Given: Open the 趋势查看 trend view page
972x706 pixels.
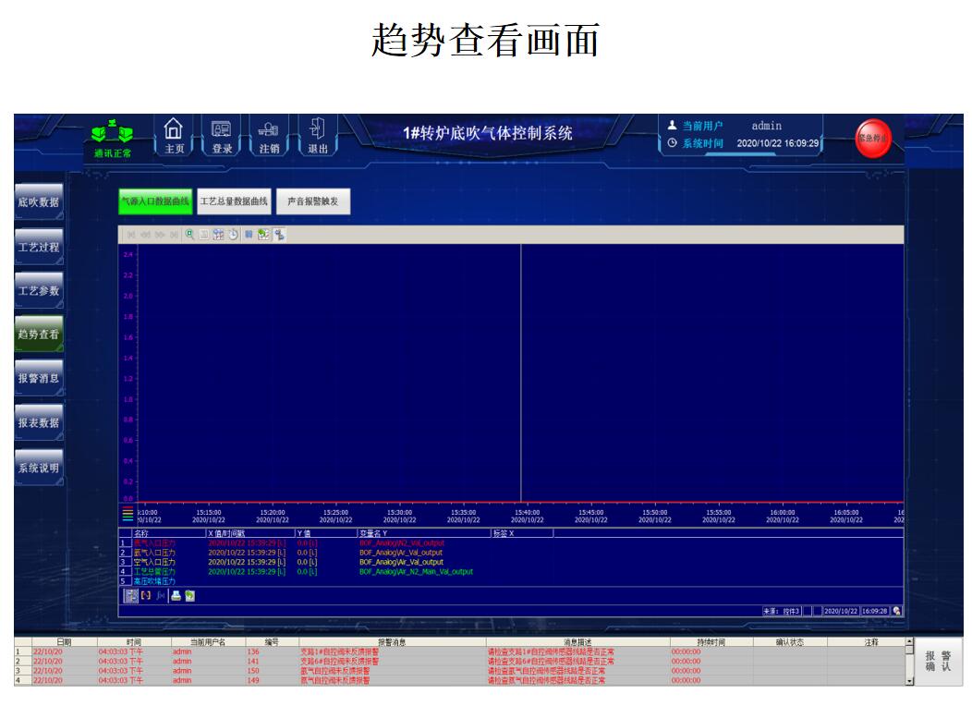Looking at the screenshot, I should (x=39, y=335).
